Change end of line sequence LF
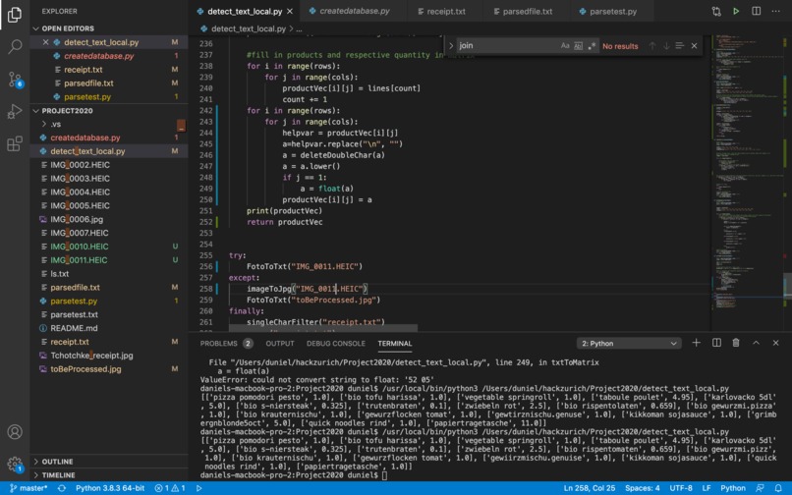Image resolution: width=792 pixels, height=495 pixels. (x=707, y=488)
